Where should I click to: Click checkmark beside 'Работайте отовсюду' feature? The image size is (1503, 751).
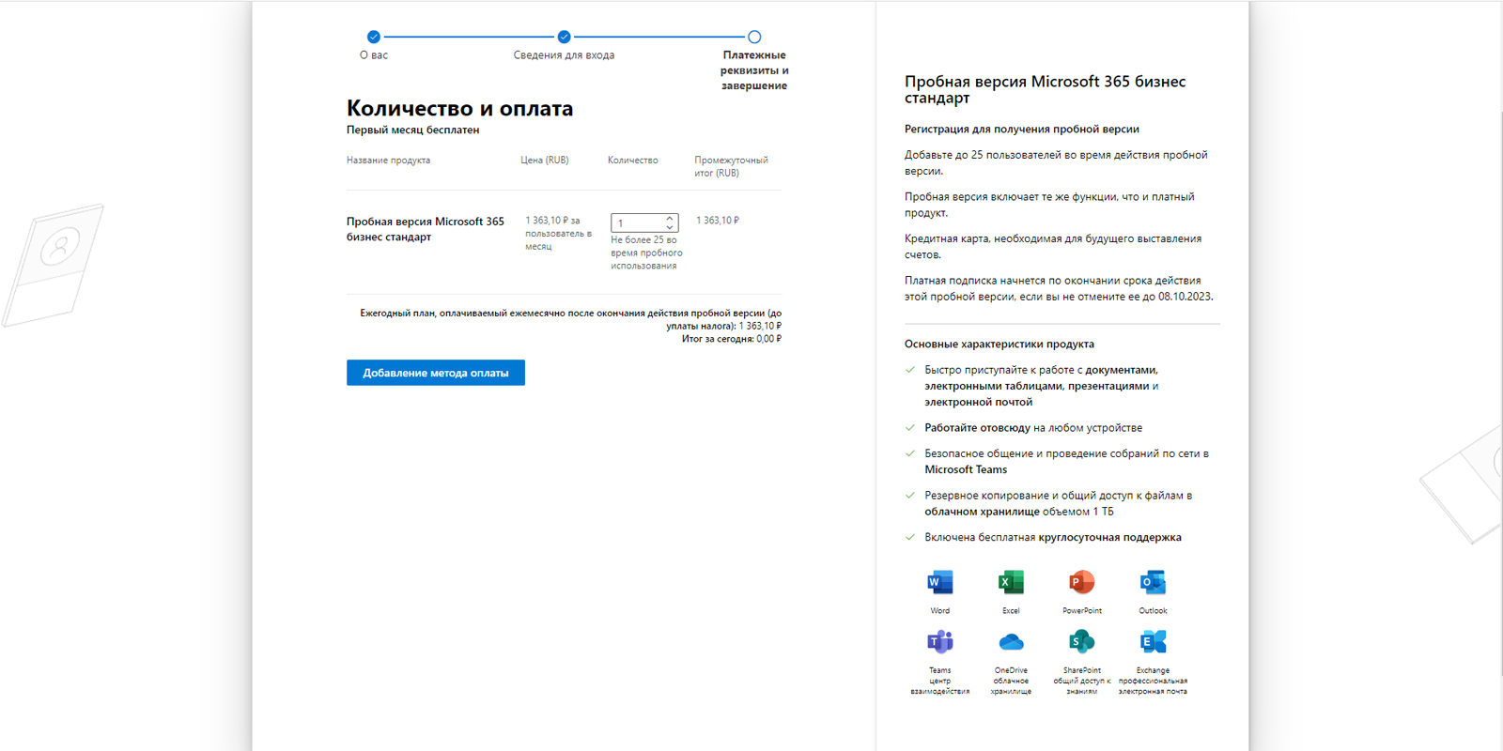click(910, 428)
